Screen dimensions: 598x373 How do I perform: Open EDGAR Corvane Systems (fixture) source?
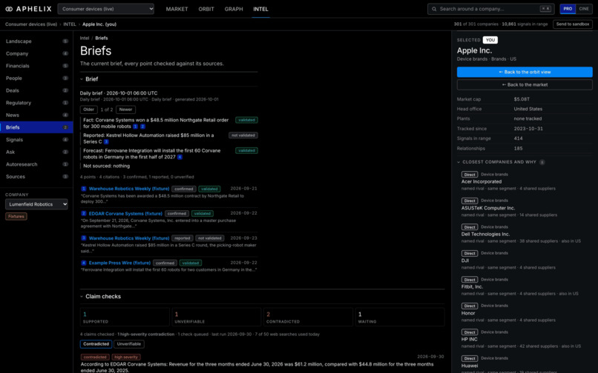click(125, 214)
